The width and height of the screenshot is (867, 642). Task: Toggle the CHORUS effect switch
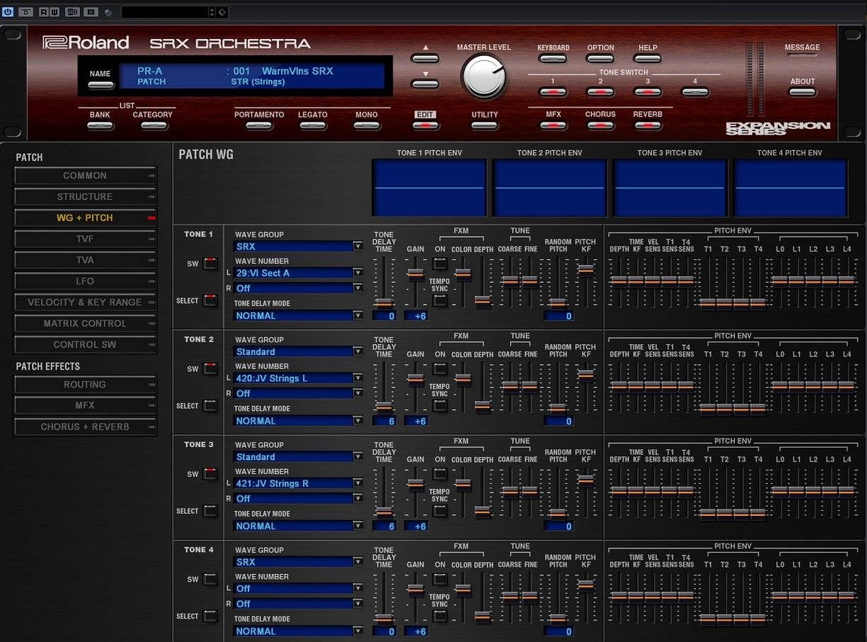click(x=601, y=125)
